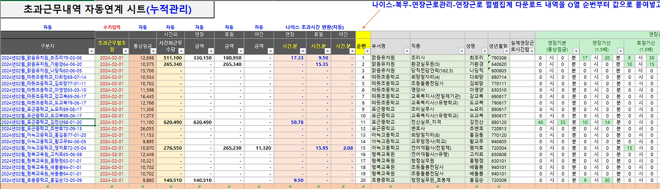
Task: Select cell 2024년02월_호봉중학교_홍길순72-05-09
Action: pyautogui.click(x=48, y=180)
